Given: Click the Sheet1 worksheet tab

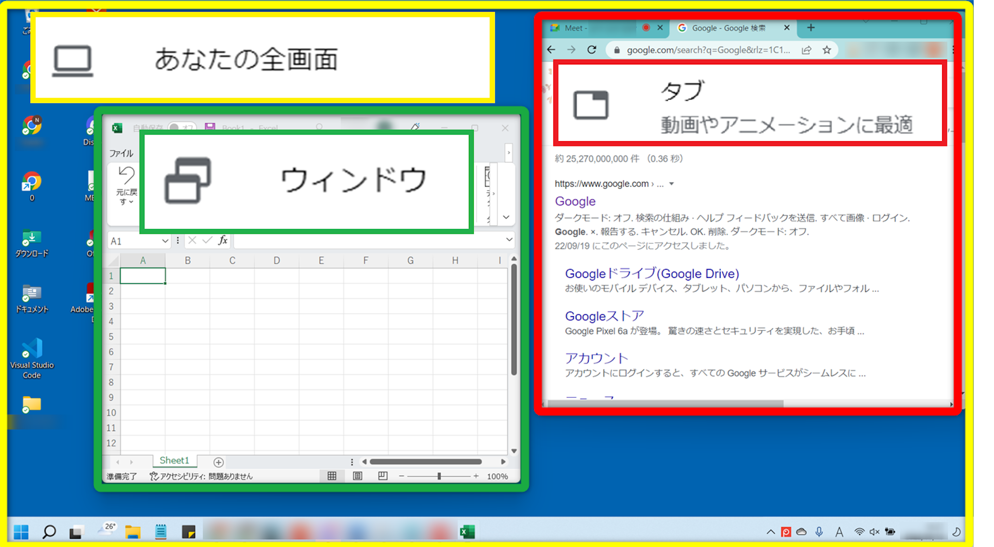Looking at the screenshot, I should [174, 460].
